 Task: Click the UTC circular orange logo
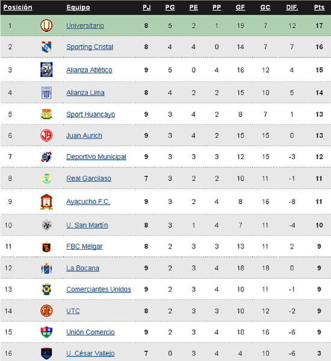click(x=46, y=311)
